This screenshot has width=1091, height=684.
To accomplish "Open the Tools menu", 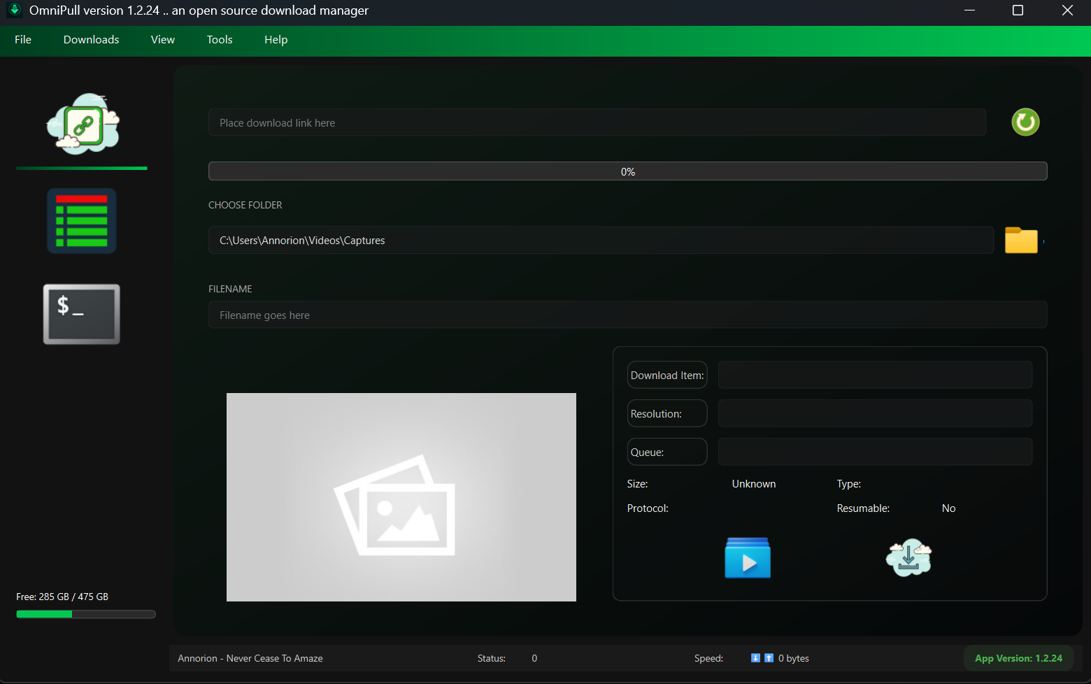I will [220, 40].
